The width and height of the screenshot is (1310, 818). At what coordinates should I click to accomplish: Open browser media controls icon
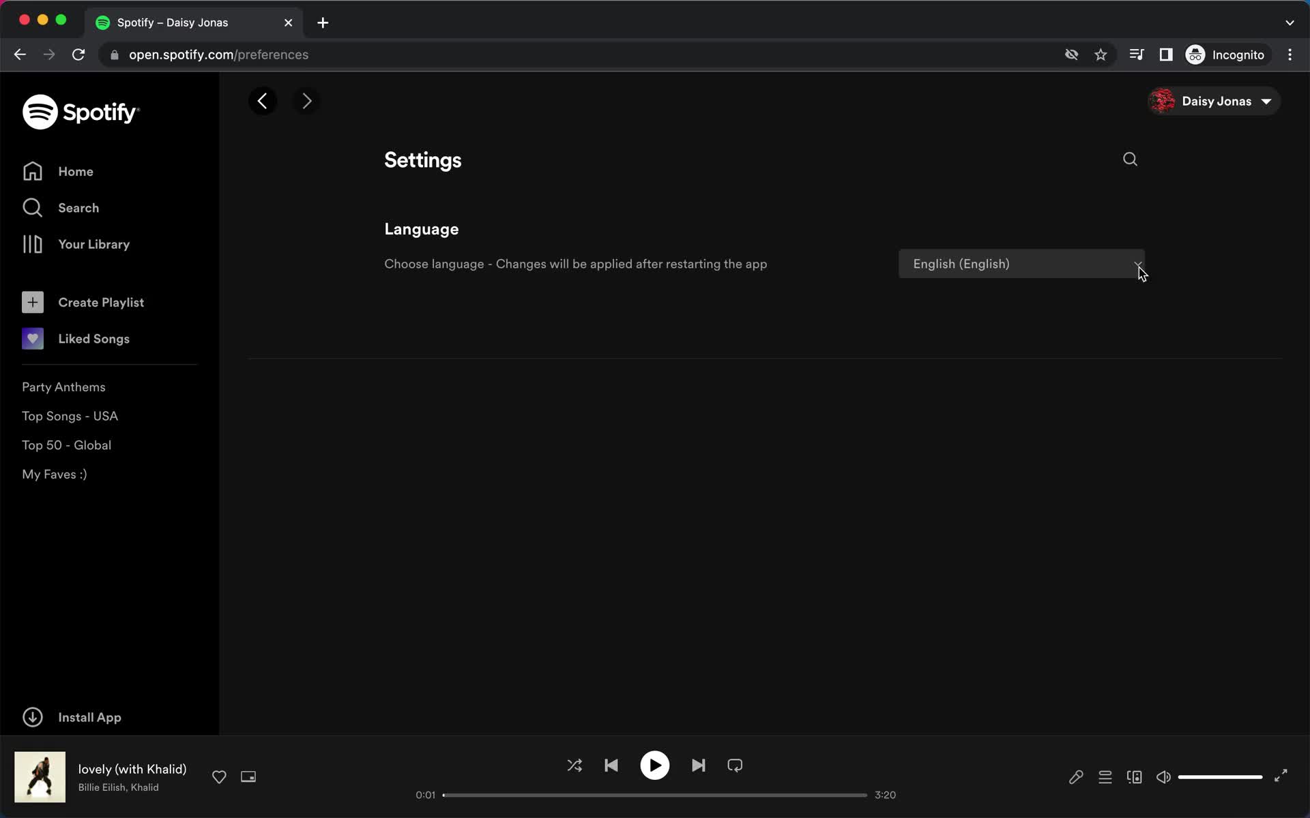point(1137,55)
